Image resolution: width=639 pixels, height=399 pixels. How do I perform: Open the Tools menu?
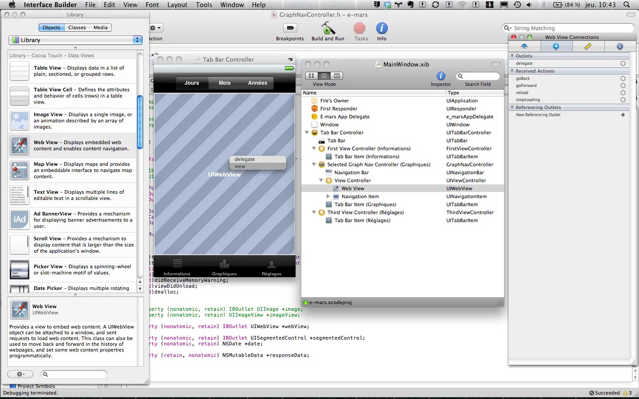pos(204,5)
